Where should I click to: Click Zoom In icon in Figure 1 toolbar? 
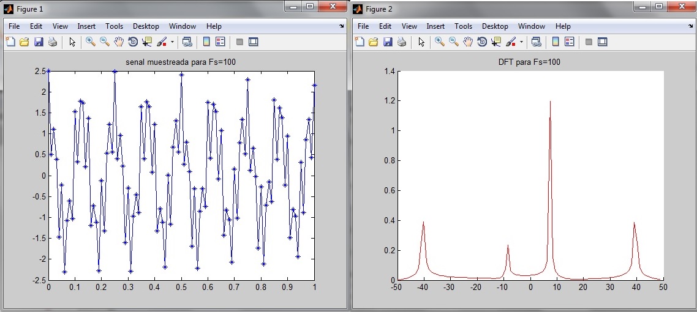[x=91, y=42]
